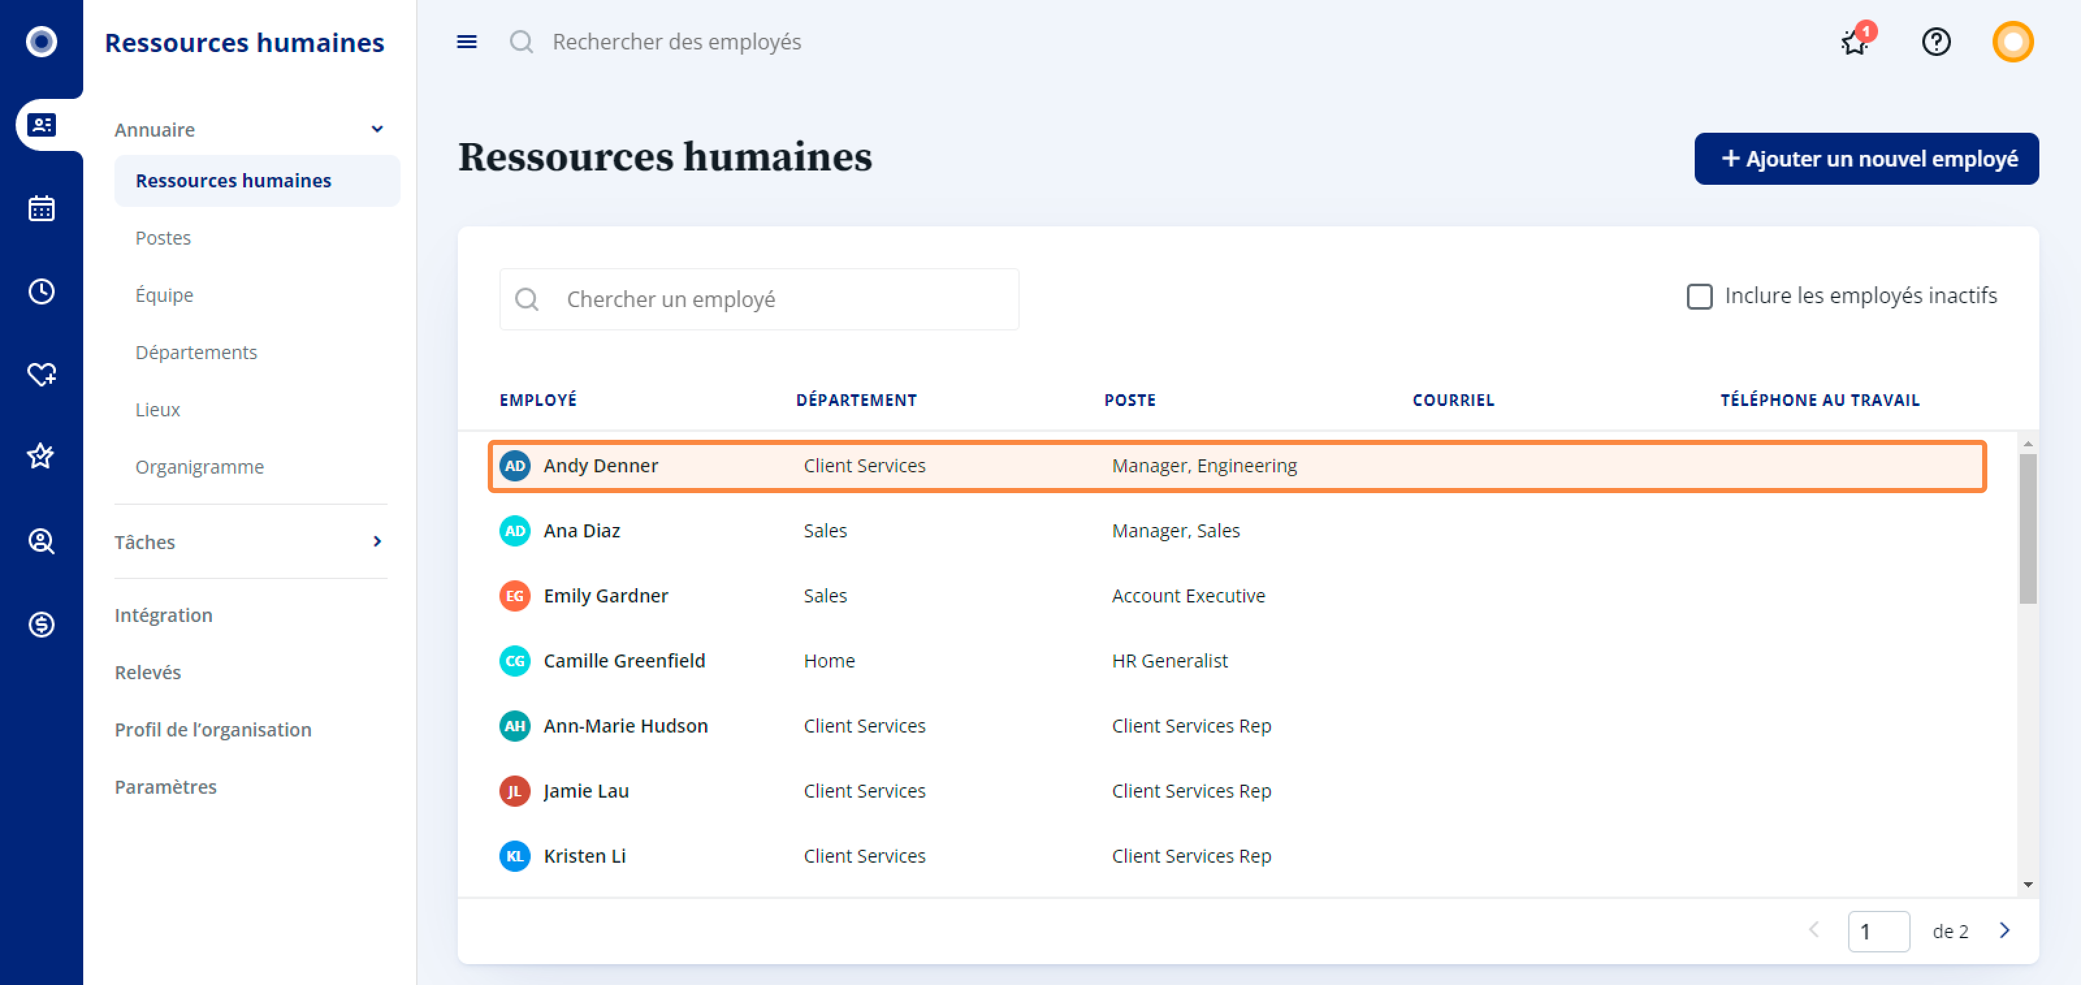
Task: Go to previous page arrow
Action: point(1814,930)
